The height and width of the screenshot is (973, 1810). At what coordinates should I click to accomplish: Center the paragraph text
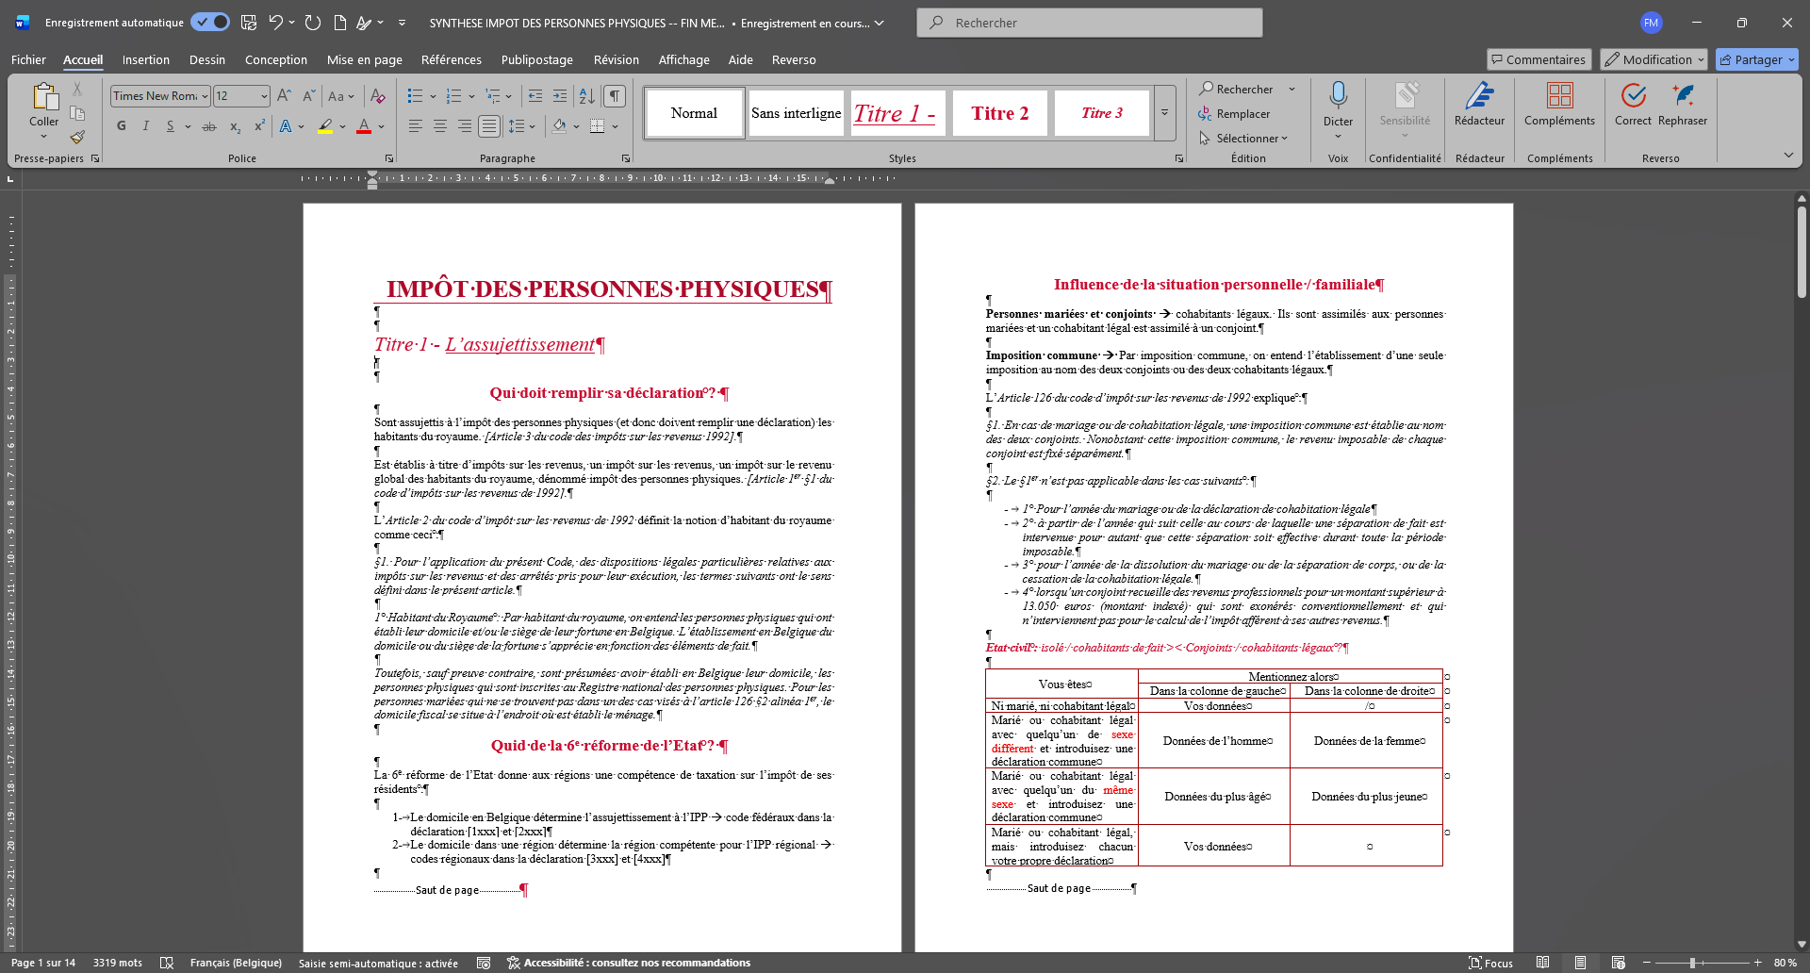click(439, 126)
